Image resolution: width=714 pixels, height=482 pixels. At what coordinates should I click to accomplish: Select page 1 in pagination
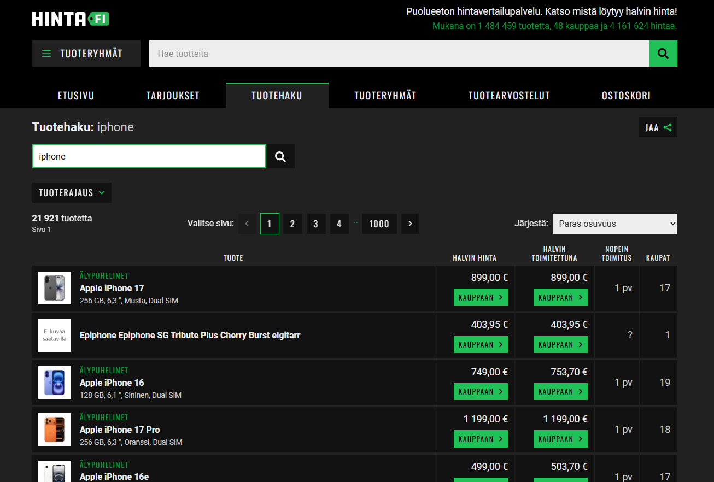click(x=270, y=224)
